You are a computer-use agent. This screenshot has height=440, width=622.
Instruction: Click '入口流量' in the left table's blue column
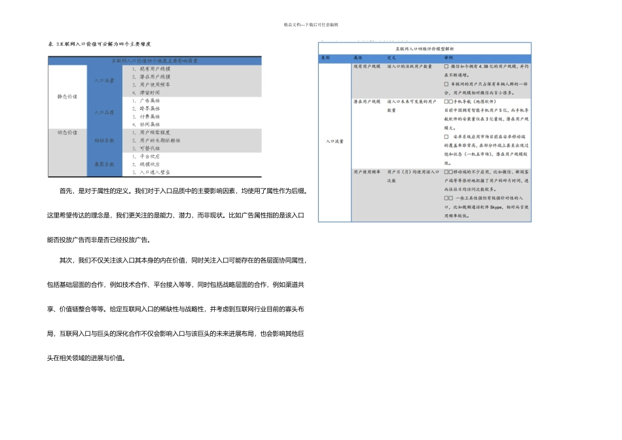click(x=104, y=81)
